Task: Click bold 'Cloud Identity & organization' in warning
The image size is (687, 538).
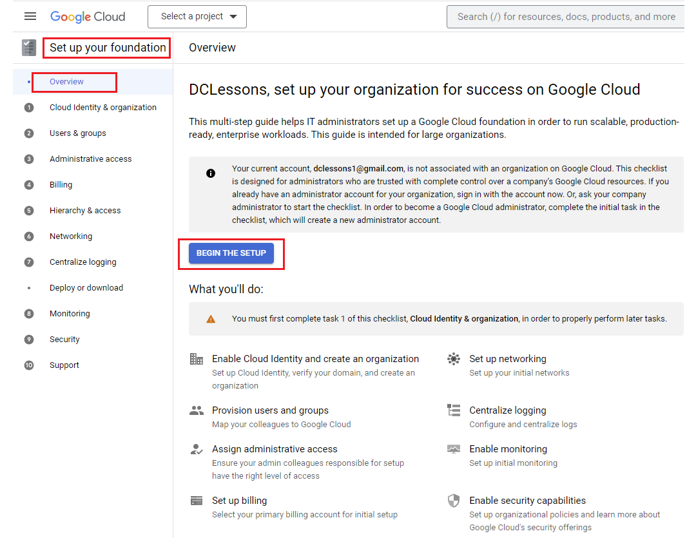Action: pyautogui.click(x=464, y=319)
